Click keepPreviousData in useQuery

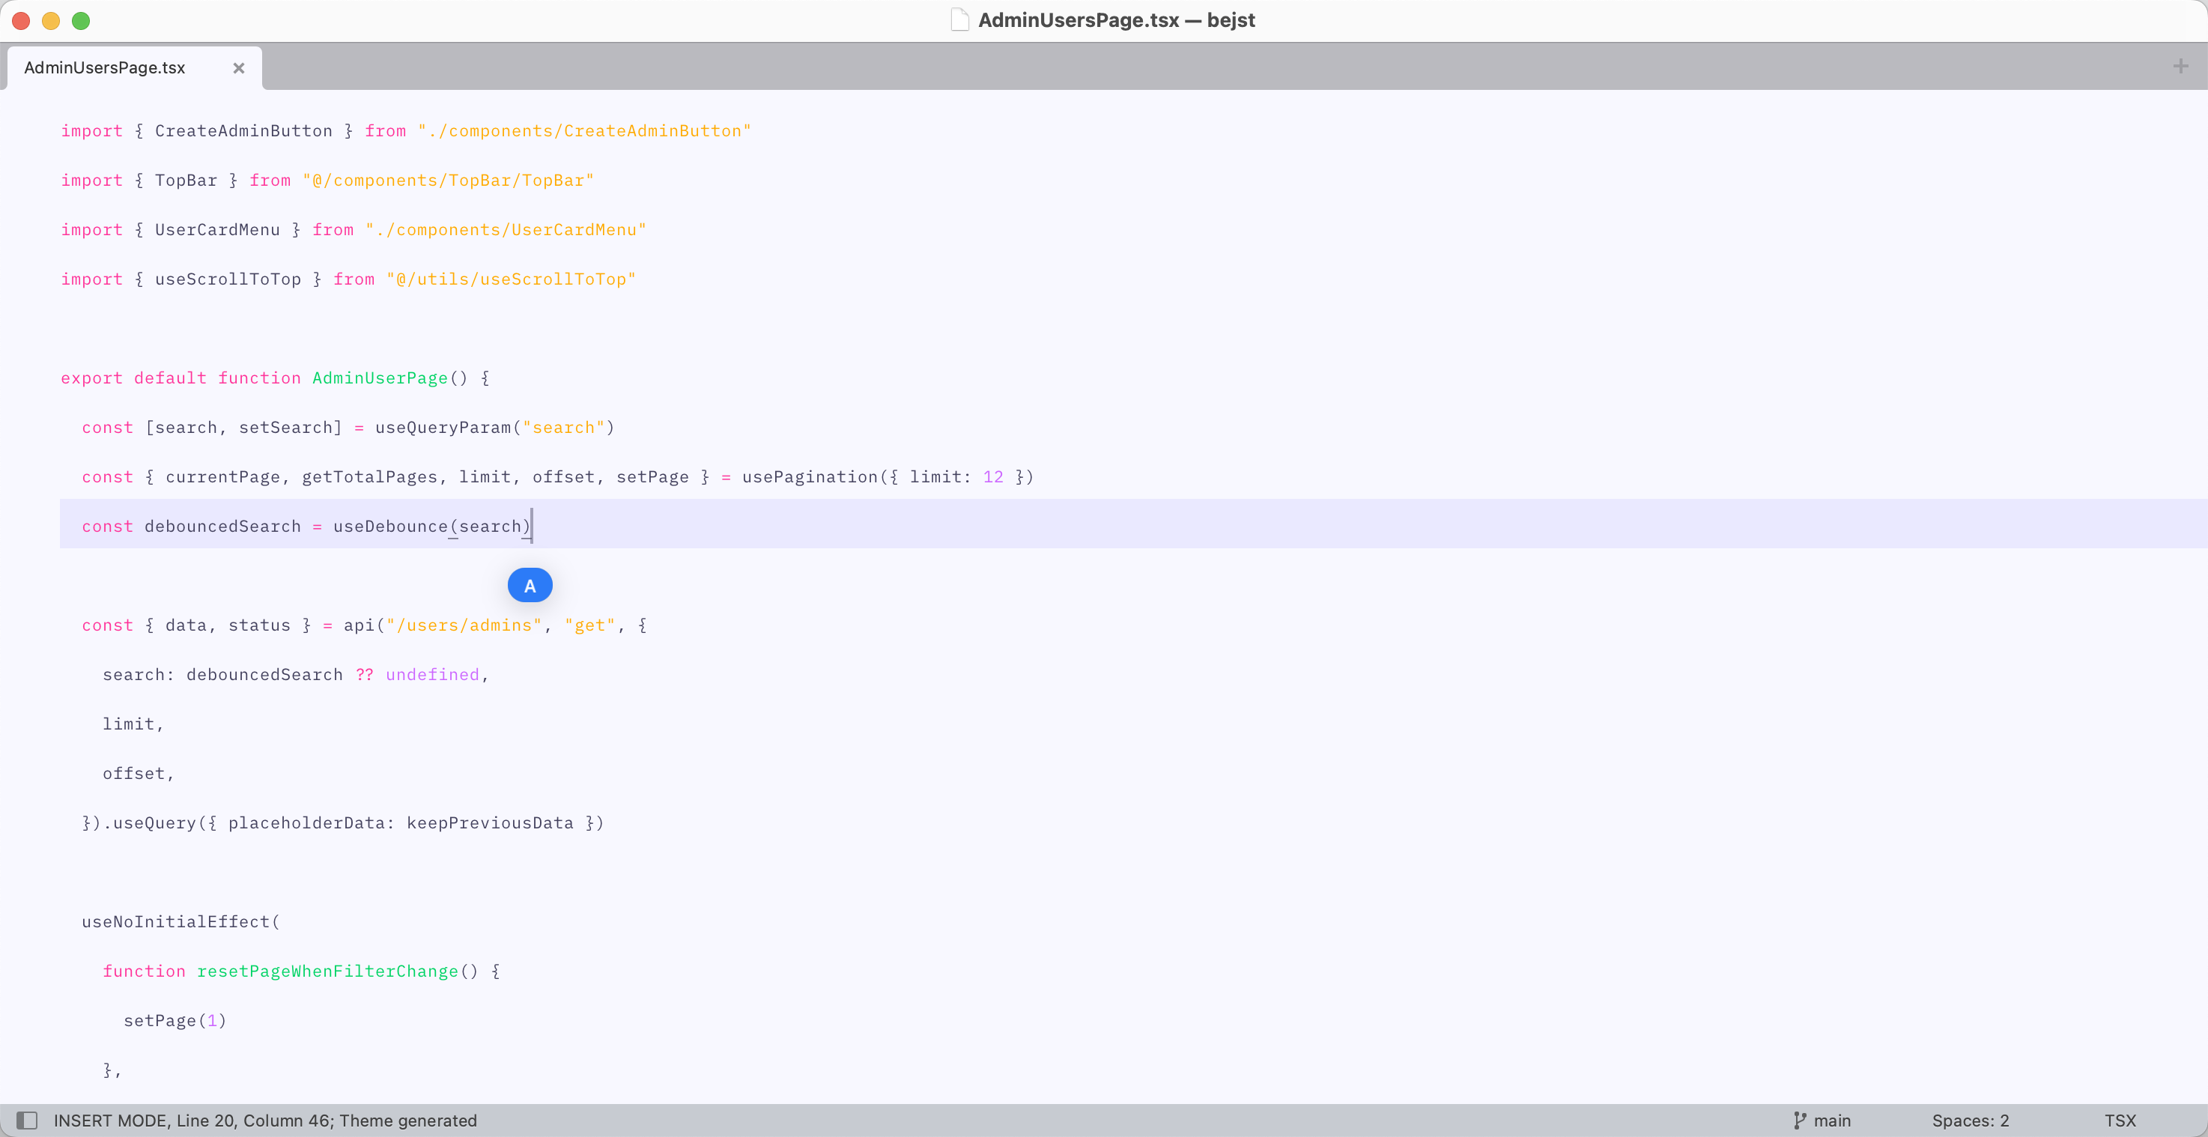tap(489, 823)
